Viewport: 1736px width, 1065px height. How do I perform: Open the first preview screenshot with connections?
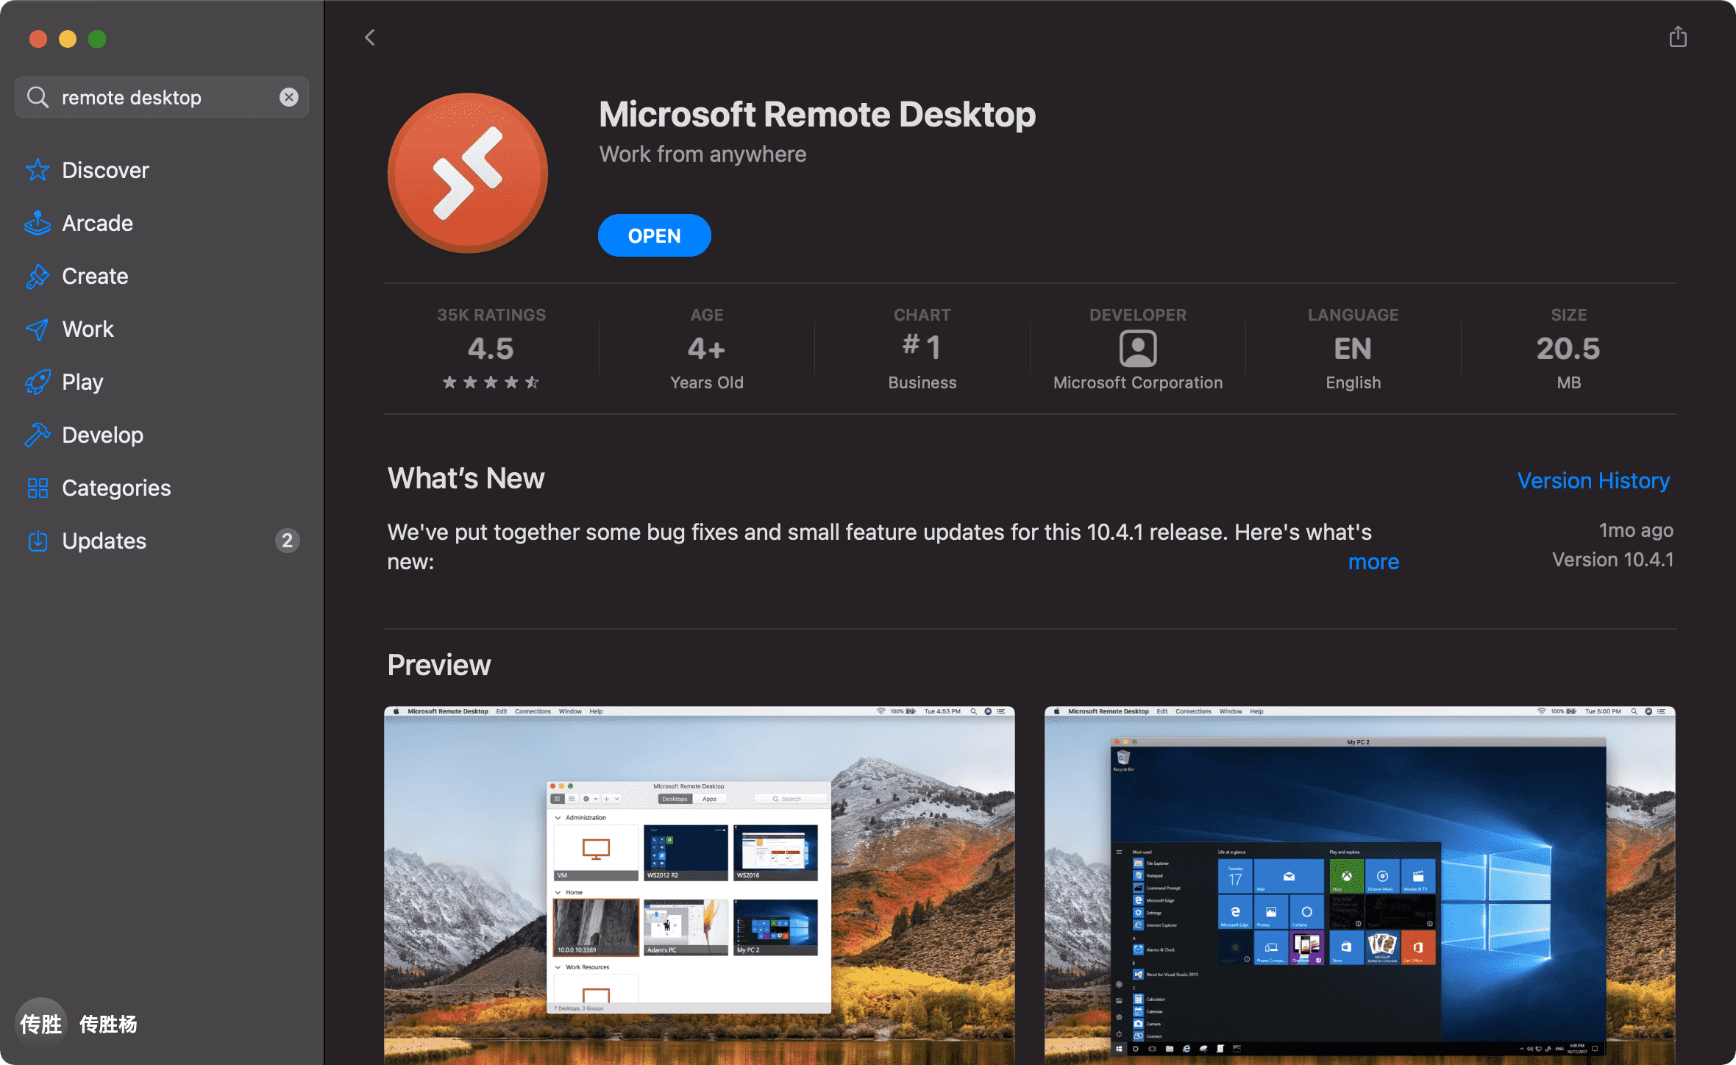pos(699,886)
